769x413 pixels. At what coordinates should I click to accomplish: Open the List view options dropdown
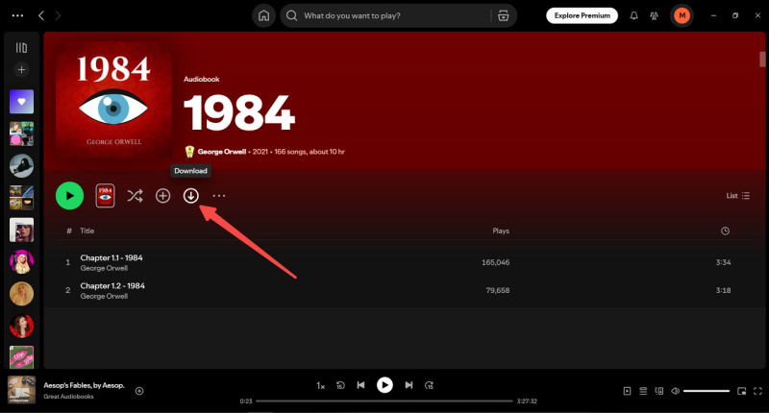[737, 196]
